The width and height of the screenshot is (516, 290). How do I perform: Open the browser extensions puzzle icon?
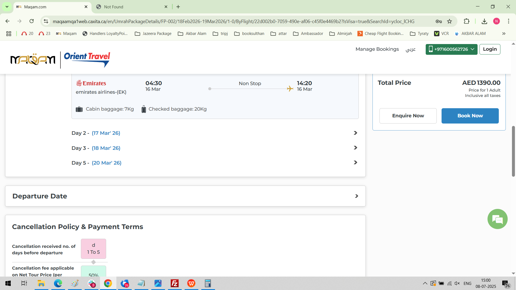[467, 21]
